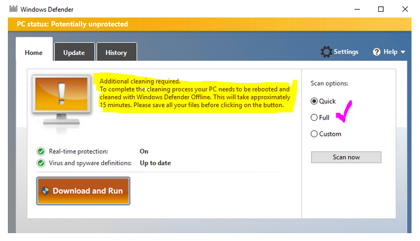
Task: Click the 'Additional cleaning required.' message
Action: pyautogui.click(x=140, y=81)
